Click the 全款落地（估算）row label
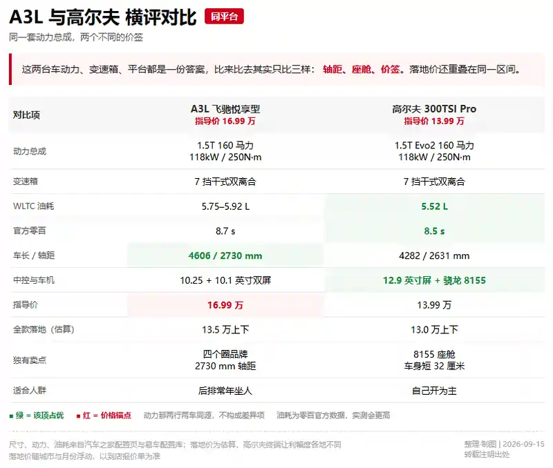Viewport: 553px width, 468px height. pos(44,330)
